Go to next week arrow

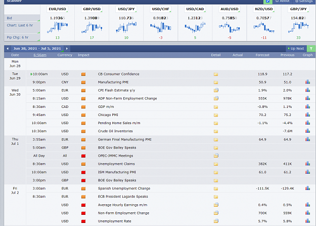pos(67,49)
